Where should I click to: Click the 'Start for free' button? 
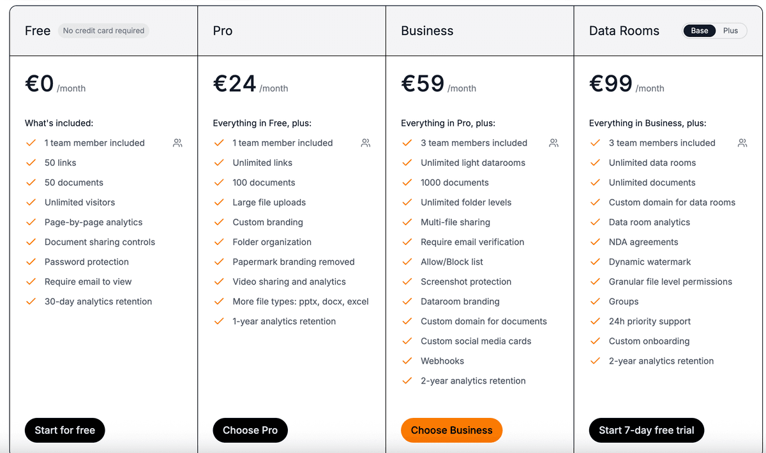pyautogui.click(x=64, y=430)
